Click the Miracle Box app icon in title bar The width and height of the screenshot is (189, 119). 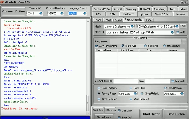point(2,2)
